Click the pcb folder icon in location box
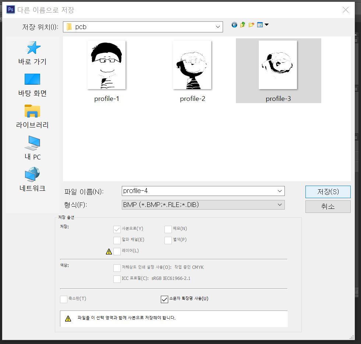The image size is (361, 344). (69, 27)
